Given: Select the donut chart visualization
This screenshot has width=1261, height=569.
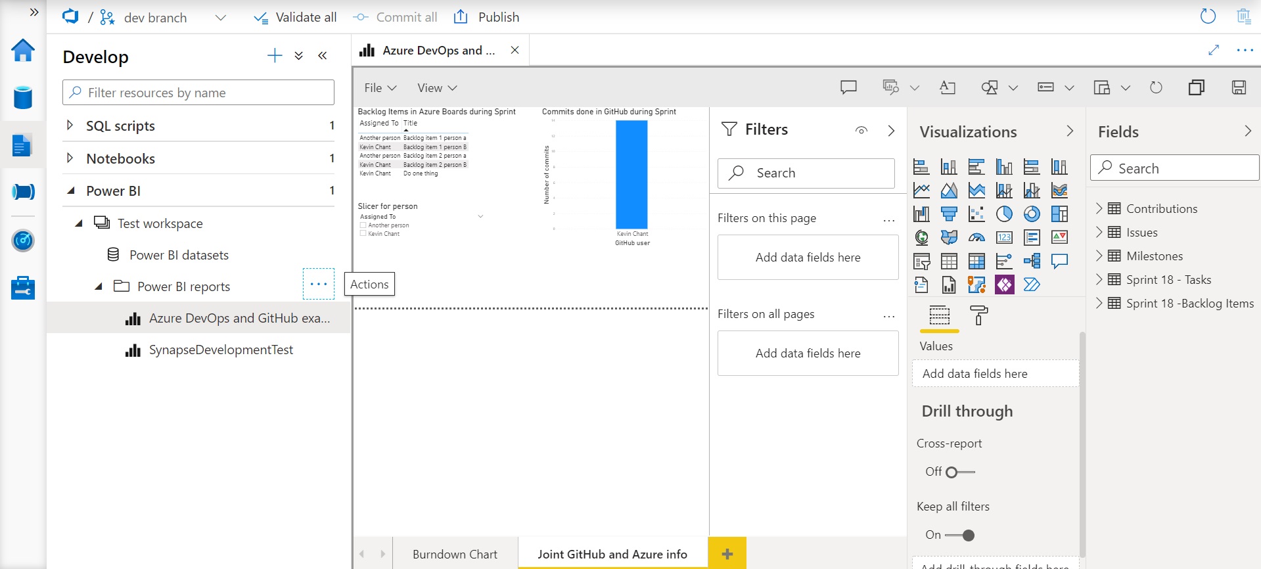Looking at the screenshot, I should pyautogui.click(x=1032, y=214).
